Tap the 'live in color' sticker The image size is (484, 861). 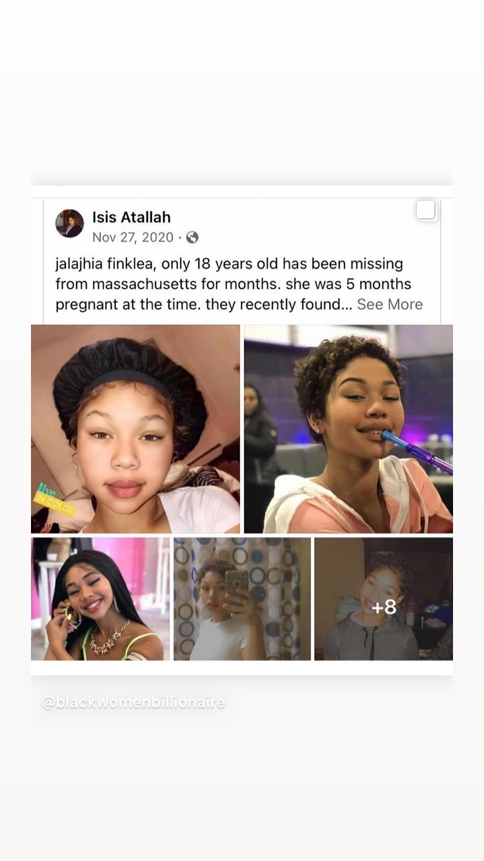54,501
